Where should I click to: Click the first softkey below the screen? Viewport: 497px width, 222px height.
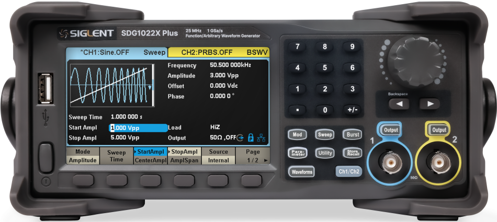tap(83, 180)
